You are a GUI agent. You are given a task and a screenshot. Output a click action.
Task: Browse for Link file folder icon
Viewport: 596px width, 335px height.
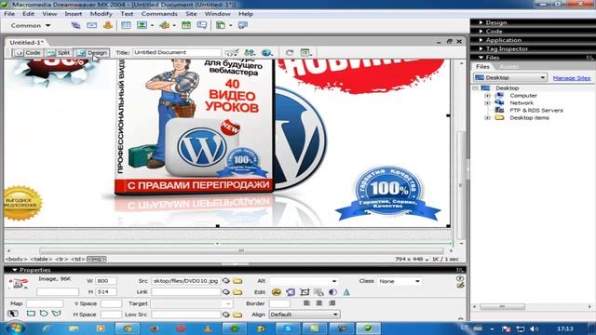(x=237, y=291)
